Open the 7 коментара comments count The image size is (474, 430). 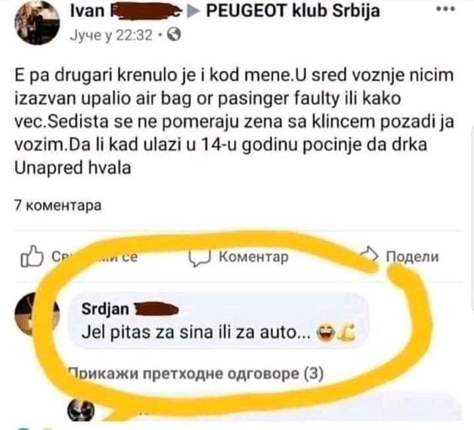(58, 206)
